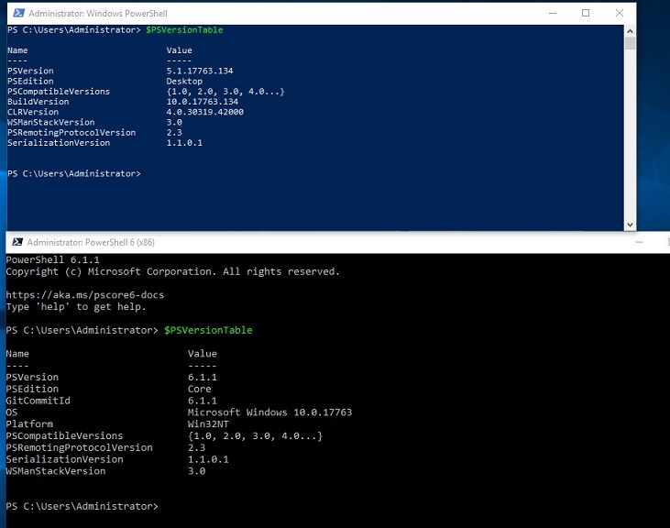
Task: Click the PowerShell 6 (x86) title bar icon
Action: click(x=17, y=242)
